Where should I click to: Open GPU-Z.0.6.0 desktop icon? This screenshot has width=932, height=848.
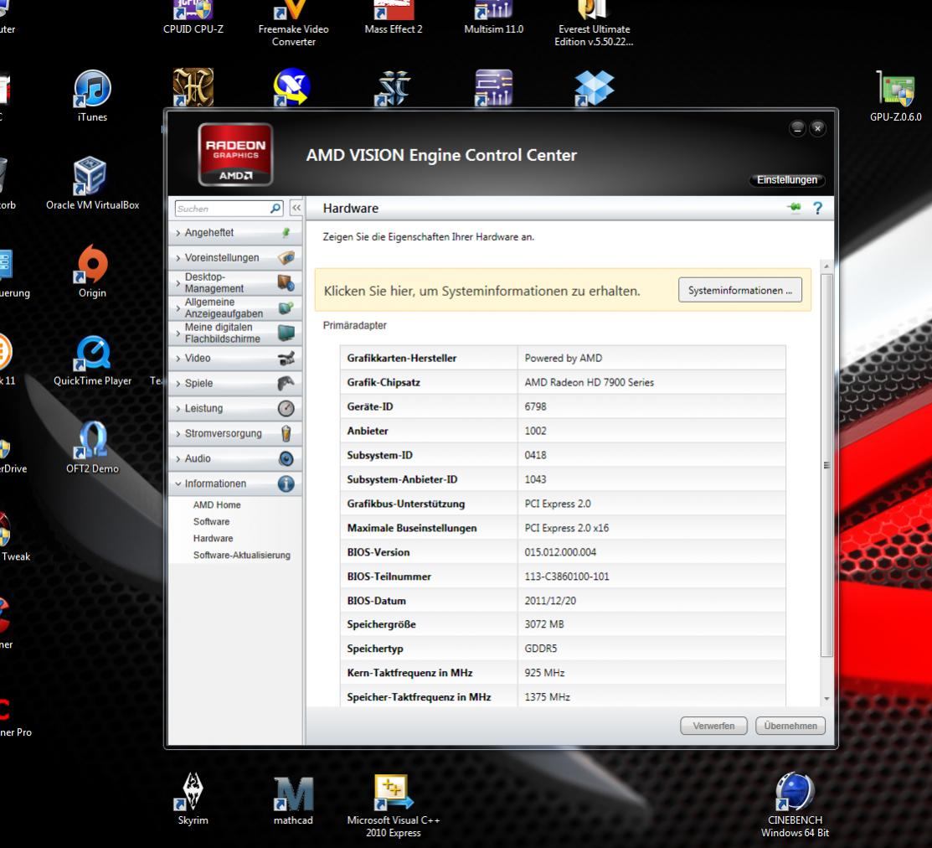click(x=895, y=96)
